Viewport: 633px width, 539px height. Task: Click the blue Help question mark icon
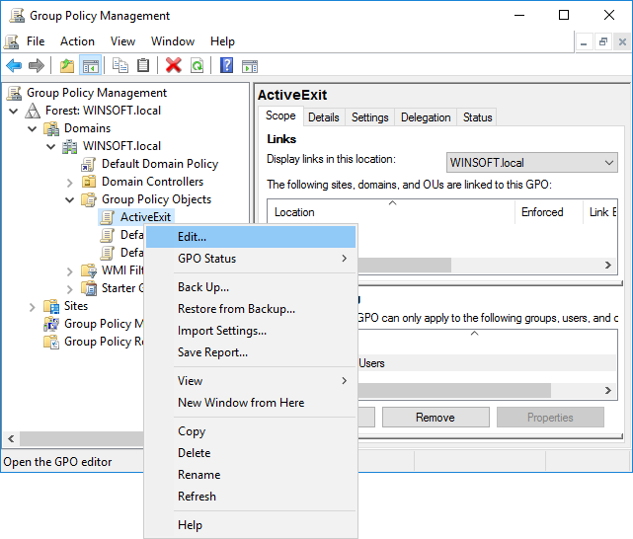tap(226, 65)
